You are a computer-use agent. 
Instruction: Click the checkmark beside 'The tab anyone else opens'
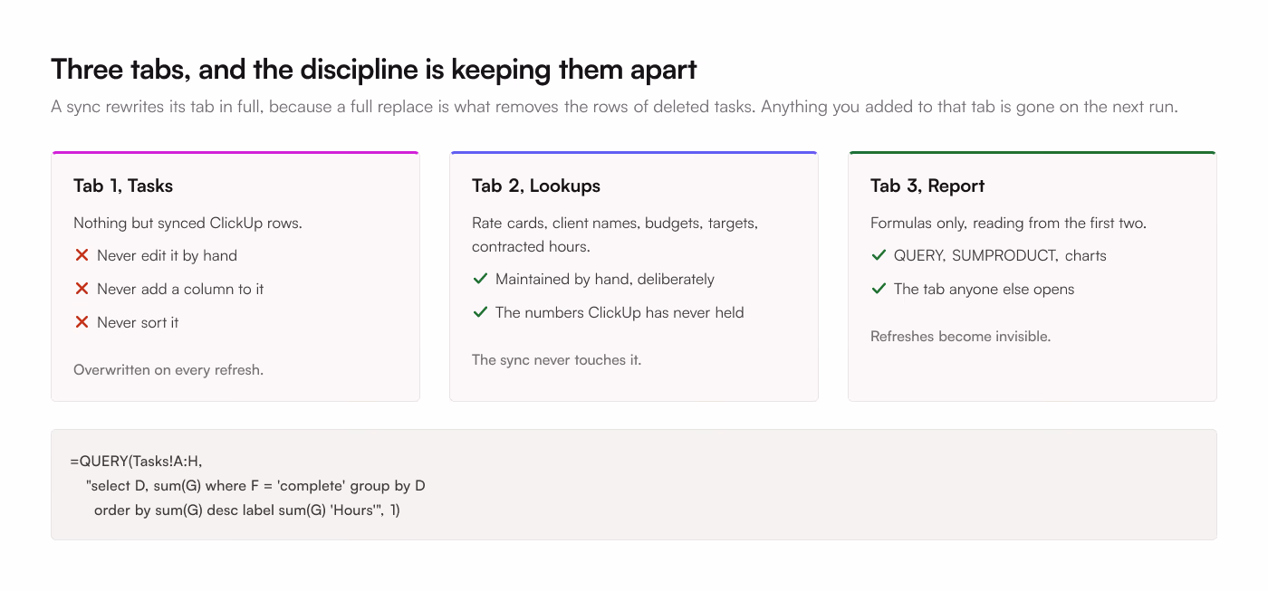879,289
